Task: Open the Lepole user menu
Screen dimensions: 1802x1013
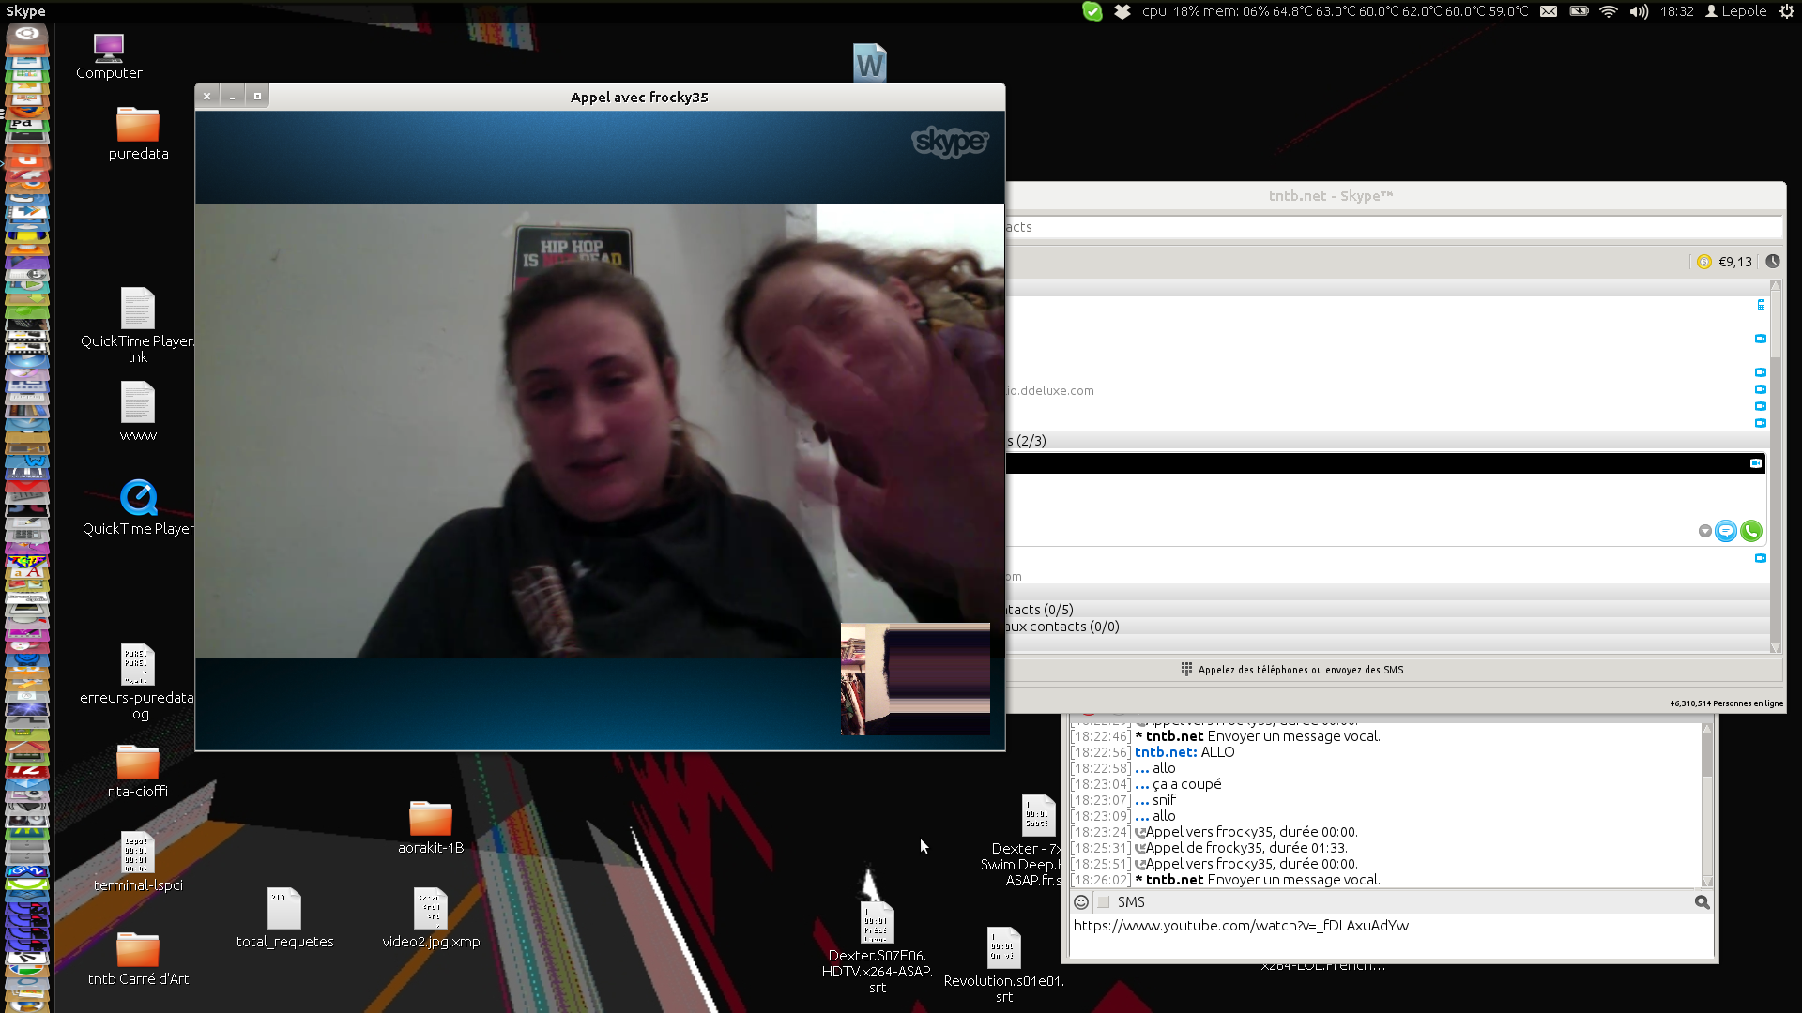Action: 1736,11
